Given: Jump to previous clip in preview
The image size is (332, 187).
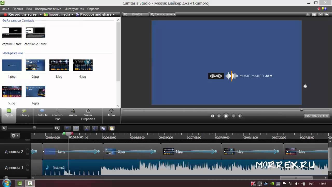Looking at the screenshot, I should point(212,116).
